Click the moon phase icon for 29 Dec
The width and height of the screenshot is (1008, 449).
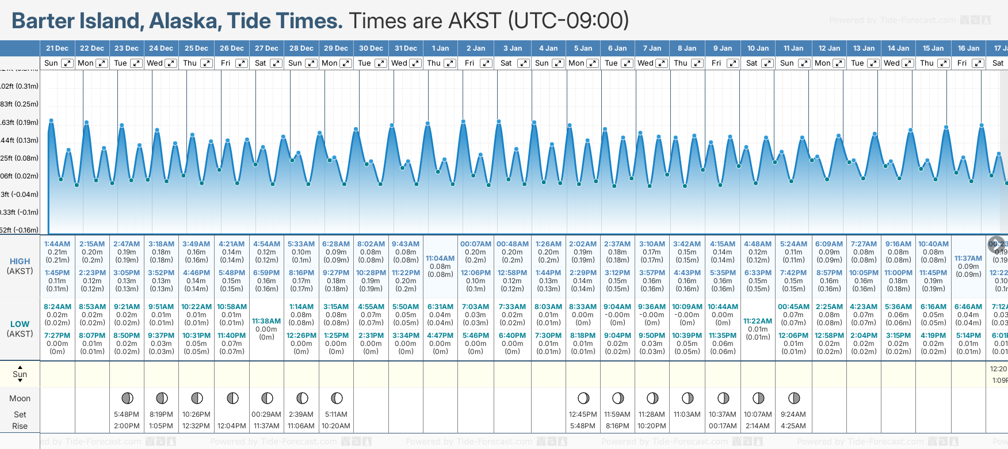(337, 398)
